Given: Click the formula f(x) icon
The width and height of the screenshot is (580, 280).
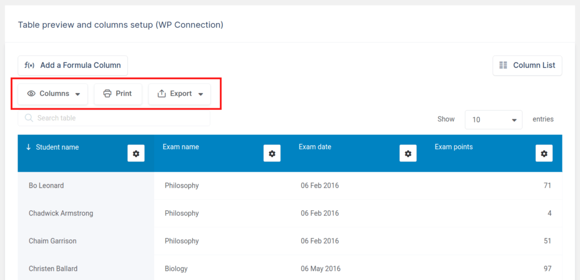Looking at the screenshot, I should [x=29, y=65].
